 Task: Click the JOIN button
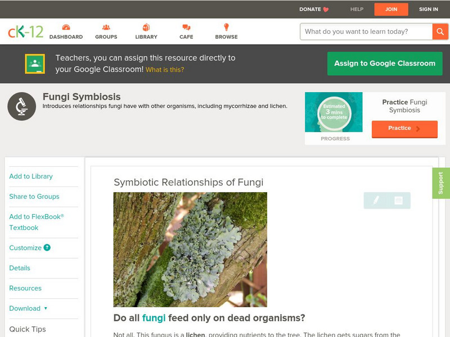tap(391, 10)
